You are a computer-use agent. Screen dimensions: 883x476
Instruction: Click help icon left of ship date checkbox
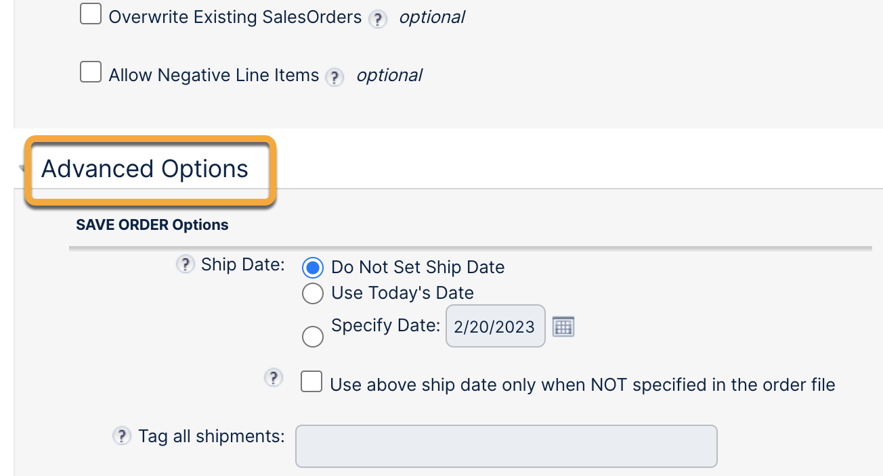click(273, 378)
